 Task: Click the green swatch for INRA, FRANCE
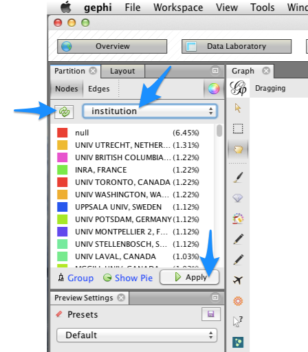63,170
